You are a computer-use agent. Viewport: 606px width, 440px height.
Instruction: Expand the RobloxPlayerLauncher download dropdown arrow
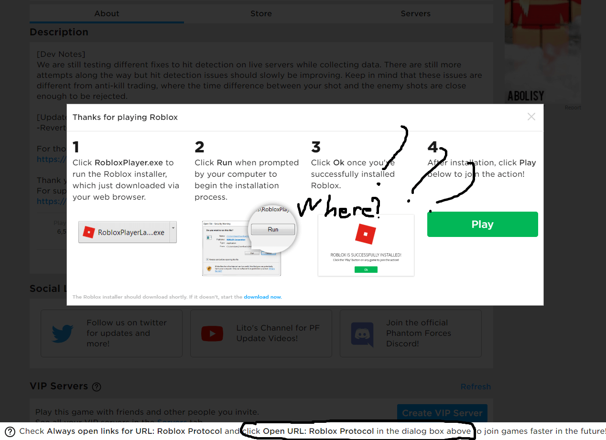click(173, 232)
